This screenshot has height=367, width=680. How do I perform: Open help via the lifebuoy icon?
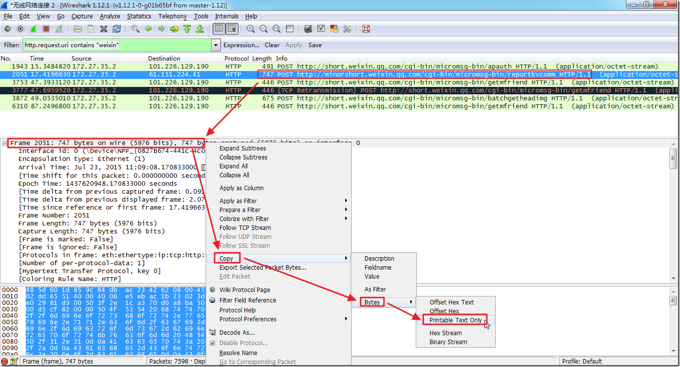(x=366, y=29)
